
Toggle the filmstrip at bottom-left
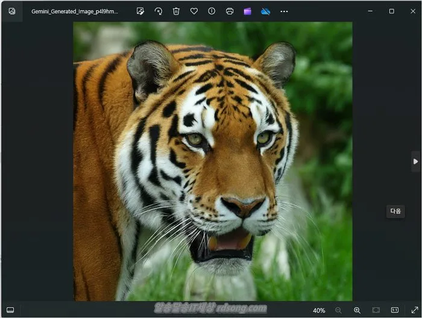(x=10, y=310)
